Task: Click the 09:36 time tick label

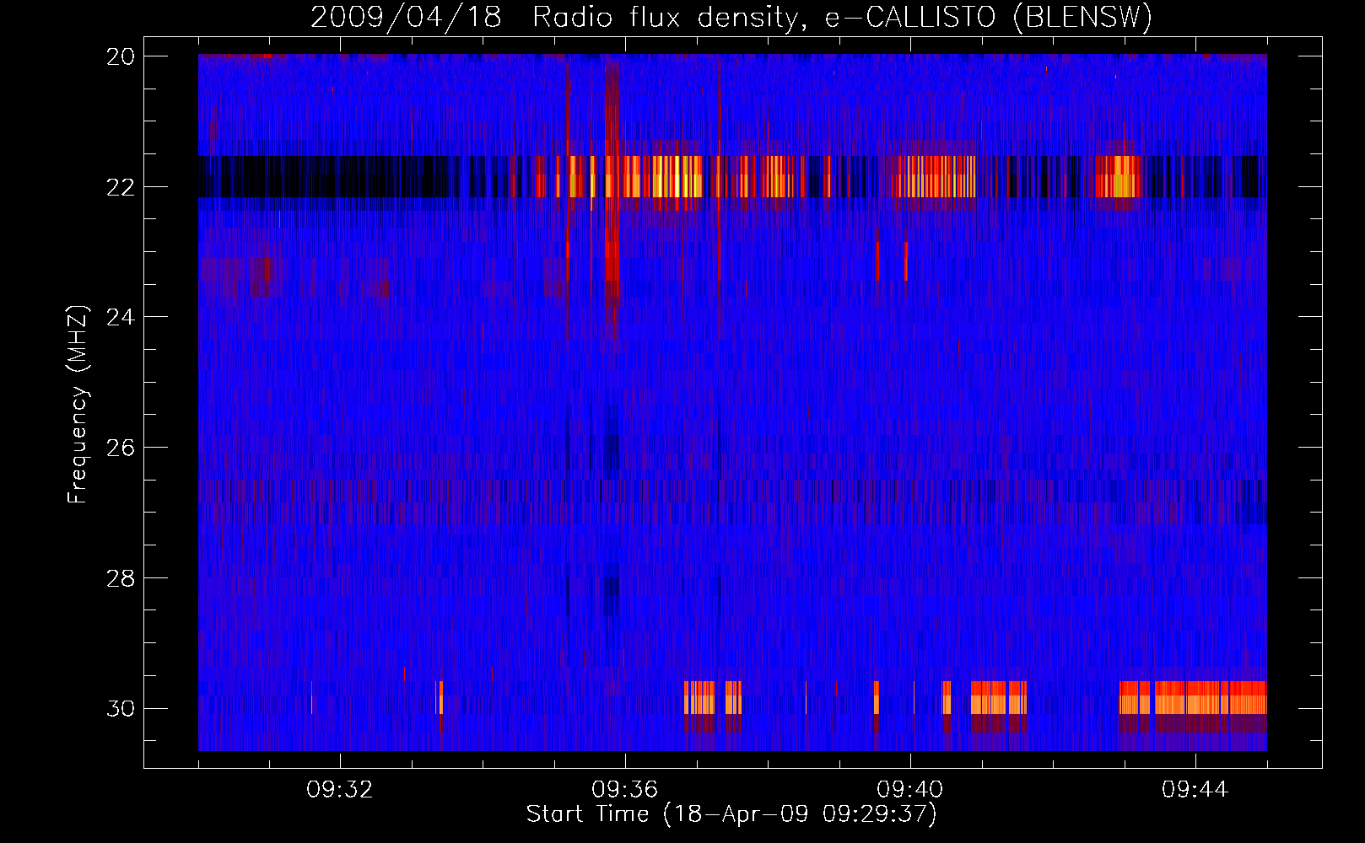Action: click(625, 790)
